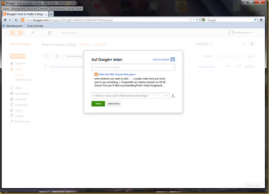Open the Google search engine selector

click(x=204, y=20)
